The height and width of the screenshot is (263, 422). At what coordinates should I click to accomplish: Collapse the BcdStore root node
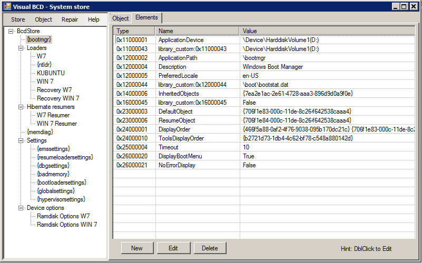click(x=11, y=31)
